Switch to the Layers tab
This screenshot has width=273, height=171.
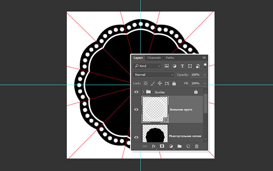click(x=138, y=58)
